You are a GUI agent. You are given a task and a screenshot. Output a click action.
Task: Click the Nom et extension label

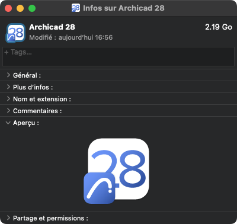(x=42, y=99)
